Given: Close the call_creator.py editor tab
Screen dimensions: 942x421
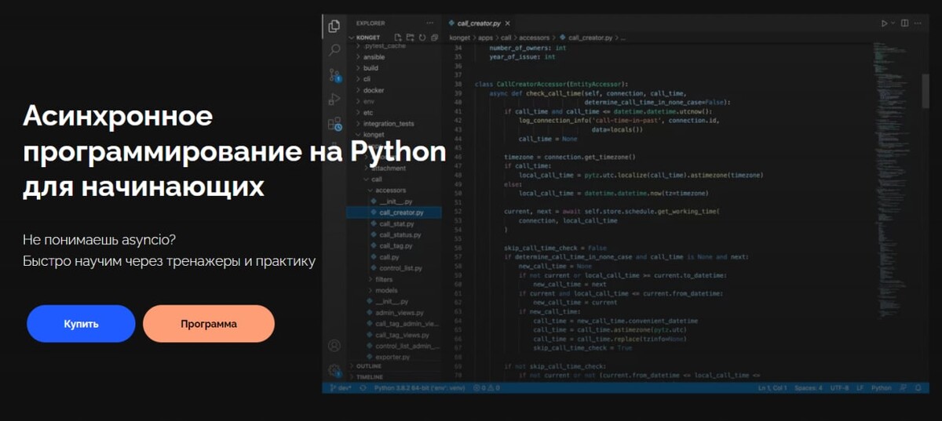Looking at the screenshot, I should coord(509,24).
